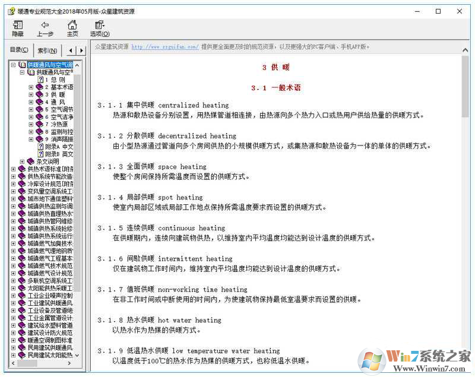Click the document pane scroll-up arrow
Image resolution: width=475 pixels, height=377 pixels.
point(465,50)
